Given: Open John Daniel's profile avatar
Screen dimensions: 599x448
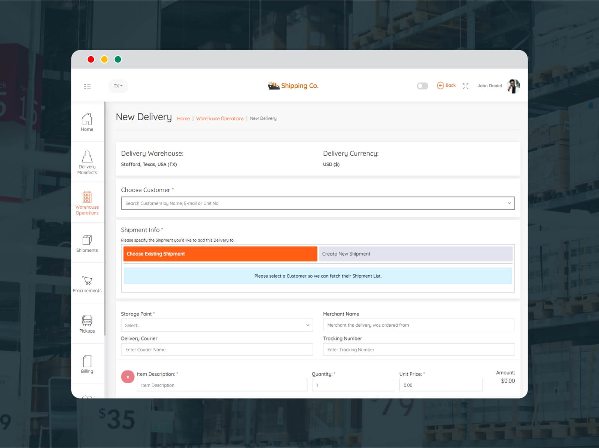Looking at the screenshot, I should point(514,86).
